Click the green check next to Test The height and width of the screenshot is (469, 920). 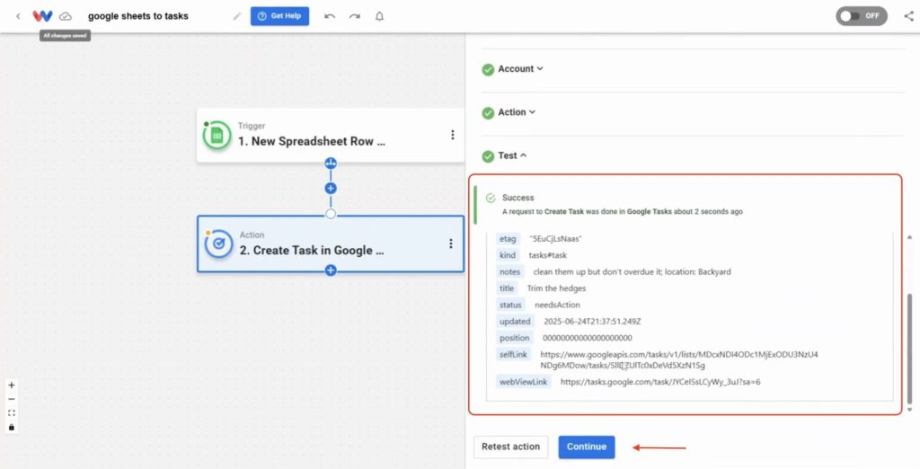pos(488,156)
